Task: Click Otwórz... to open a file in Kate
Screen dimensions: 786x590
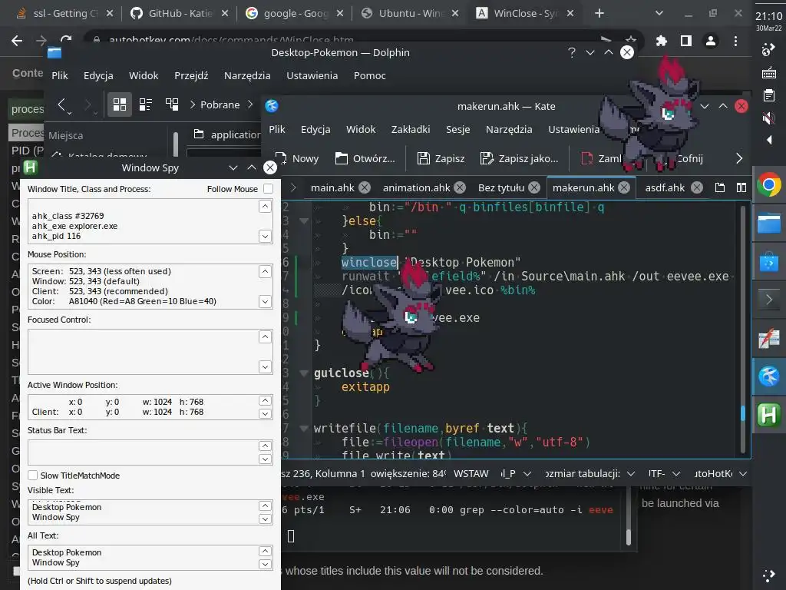Action: 365,158
